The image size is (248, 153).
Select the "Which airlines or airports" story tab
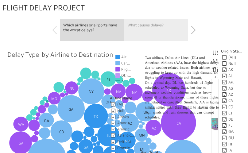pos(92,30)
